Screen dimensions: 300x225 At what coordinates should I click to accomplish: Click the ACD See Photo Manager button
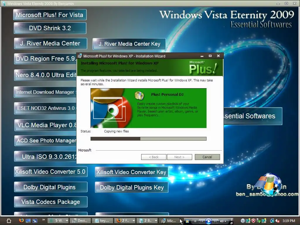45,141
